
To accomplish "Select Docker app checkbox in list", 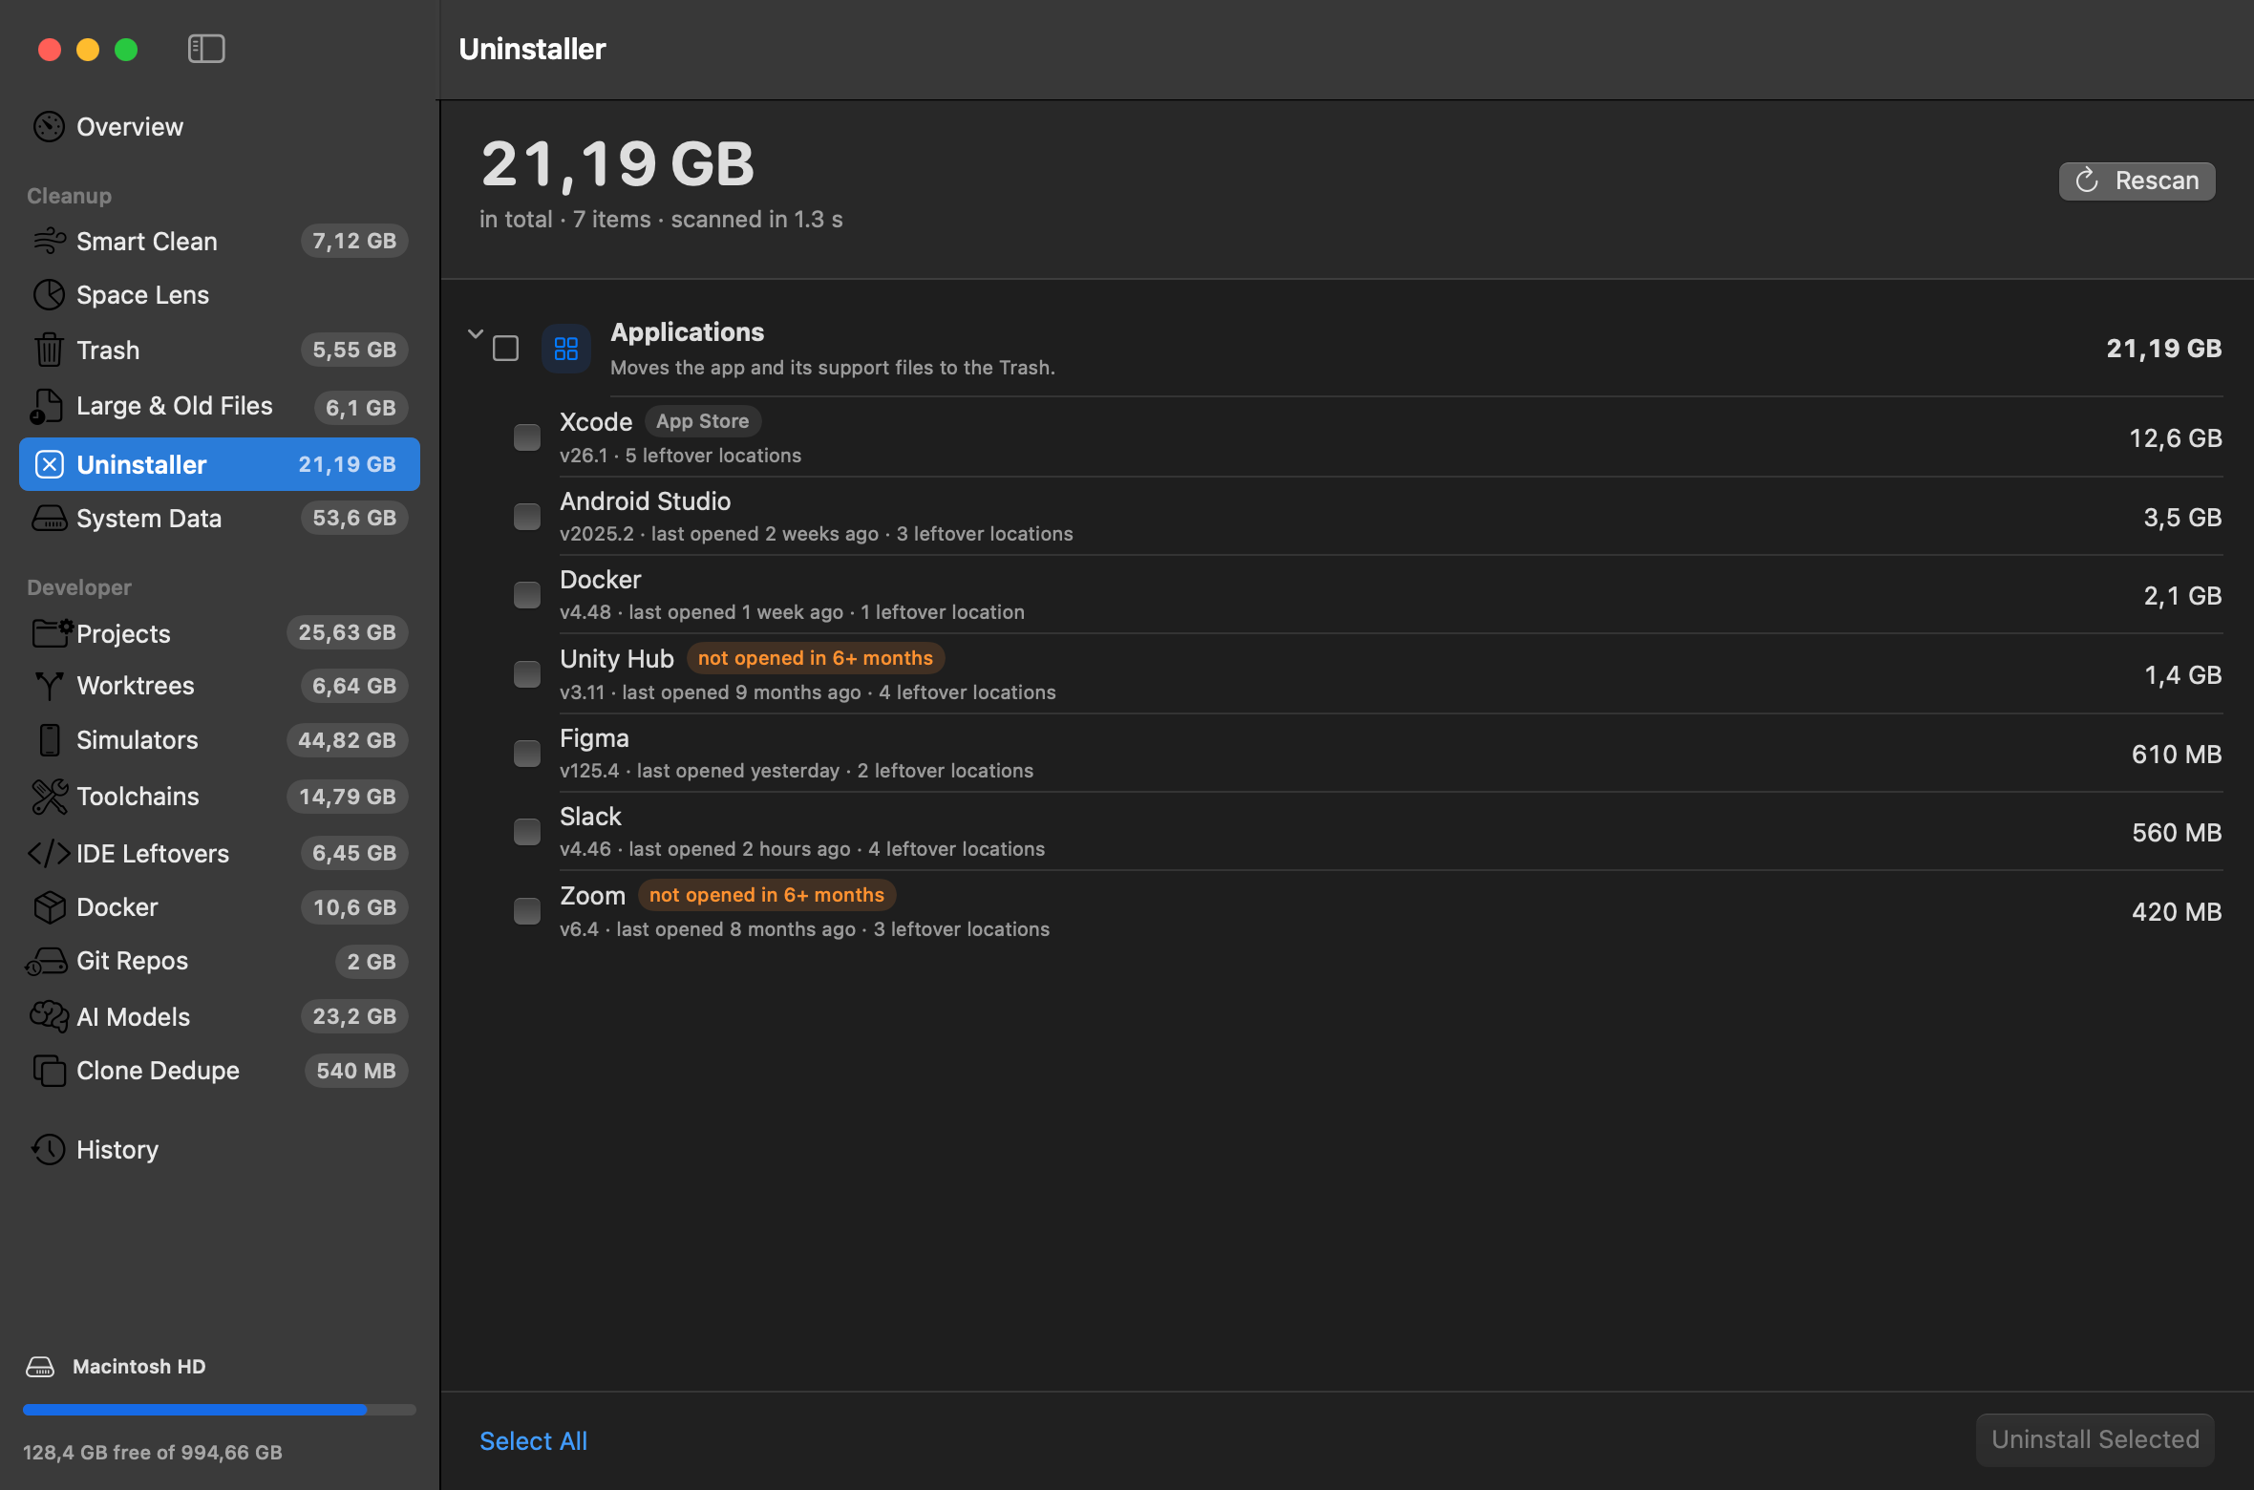I will pos(527,595).
